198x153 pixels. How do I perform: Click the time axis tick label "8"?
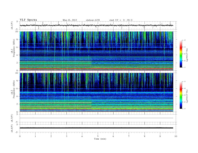click(x=144, y=136)
